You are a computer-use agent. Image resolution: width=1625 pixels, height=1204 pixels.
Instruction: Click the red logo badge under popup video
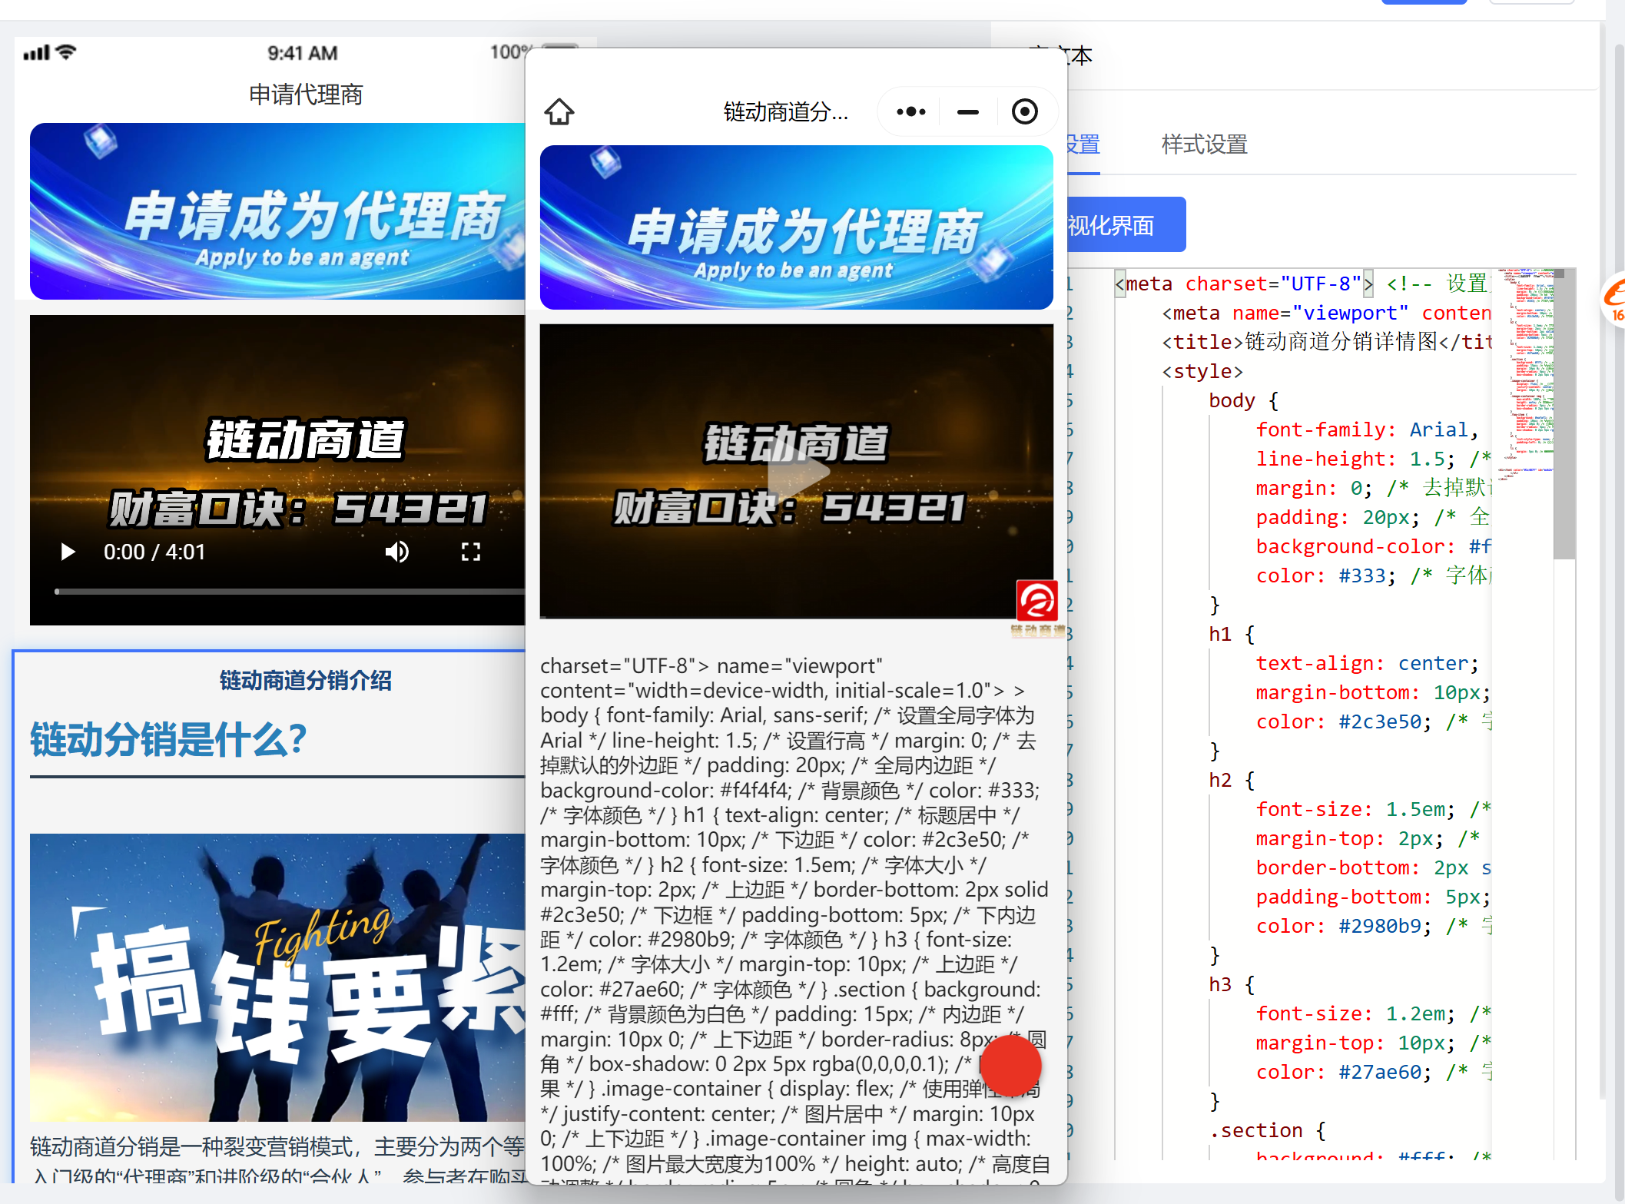pos(1036,601)
